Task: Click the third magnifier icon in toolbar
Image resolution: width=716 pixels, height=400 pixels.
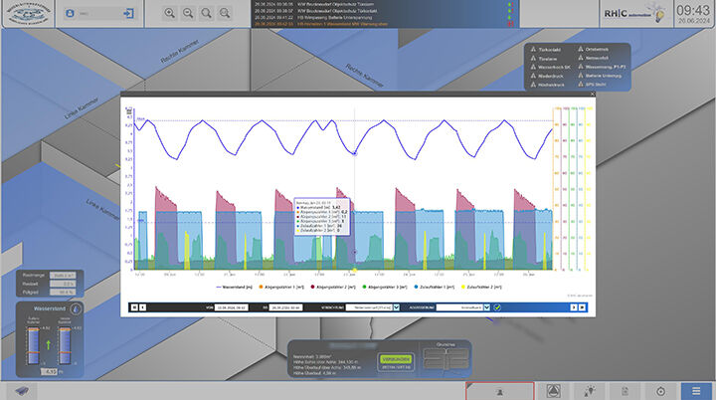Action: 207,13
